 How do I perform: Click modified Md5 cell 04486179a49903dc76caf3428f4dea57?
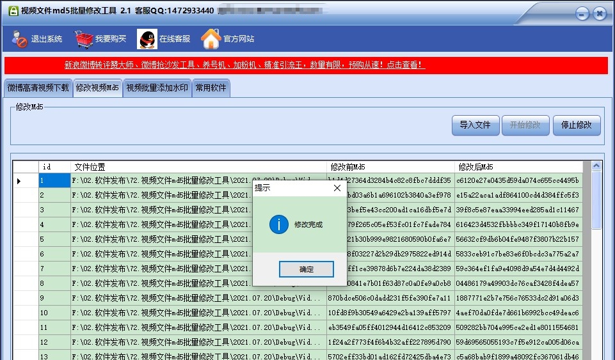click(x=518, y=283)
